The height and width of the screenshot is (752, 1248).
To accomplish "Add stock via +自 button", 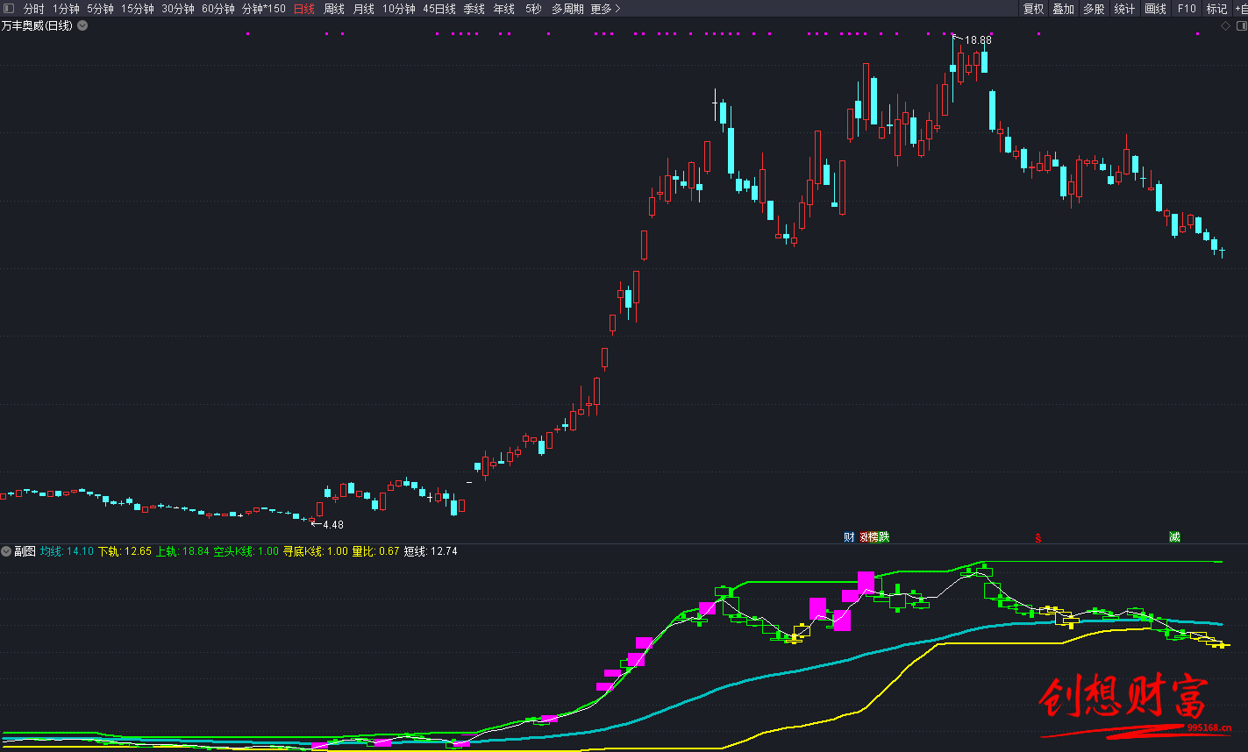I will pos(1240,9).
